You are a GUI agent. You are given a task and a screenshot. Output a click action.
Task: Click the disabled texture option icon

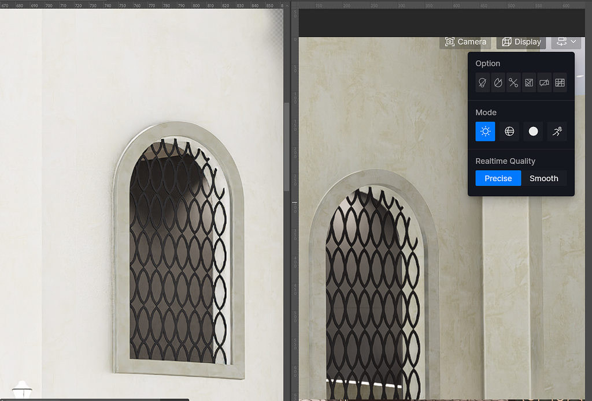point(528,83)
